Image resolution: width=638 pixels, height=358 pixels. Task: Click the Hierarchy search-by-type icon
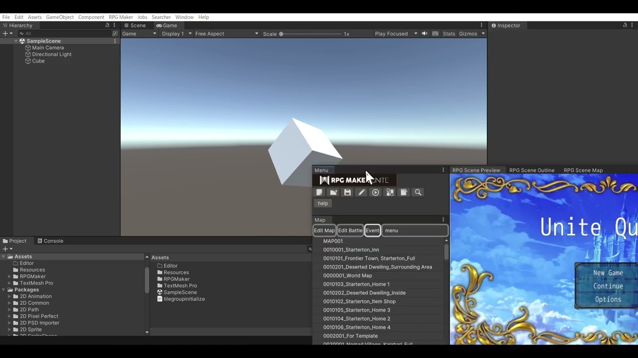click(115, 34)
